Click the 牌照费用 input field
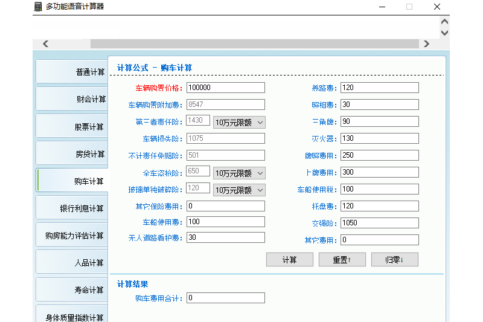This screenshot has height=322, width=483. (380, 155)
